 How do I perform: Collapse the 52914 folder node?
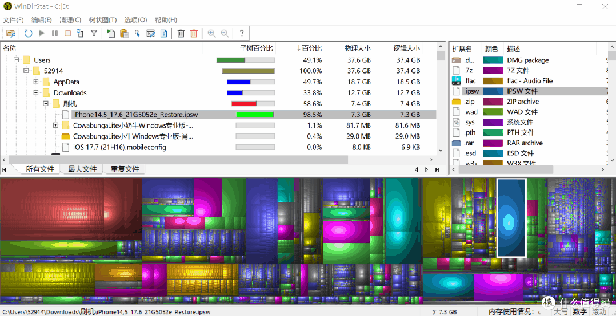pos(26,71)
